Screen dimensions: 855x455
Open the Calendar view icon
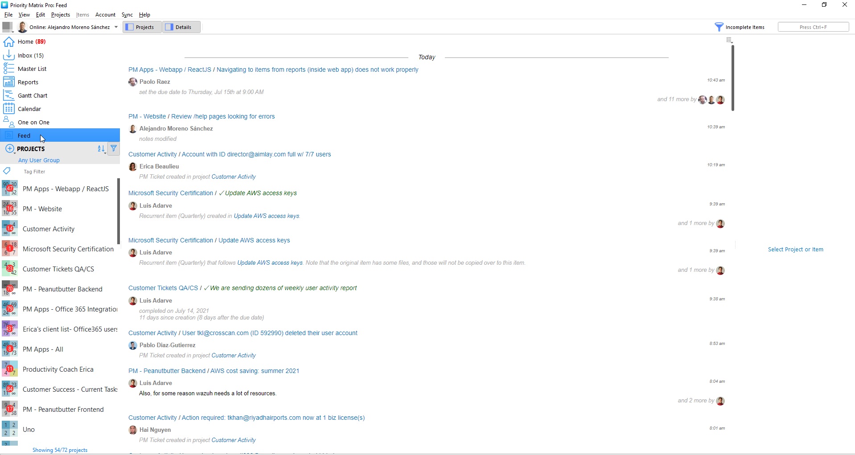click(x=8, y=109)
